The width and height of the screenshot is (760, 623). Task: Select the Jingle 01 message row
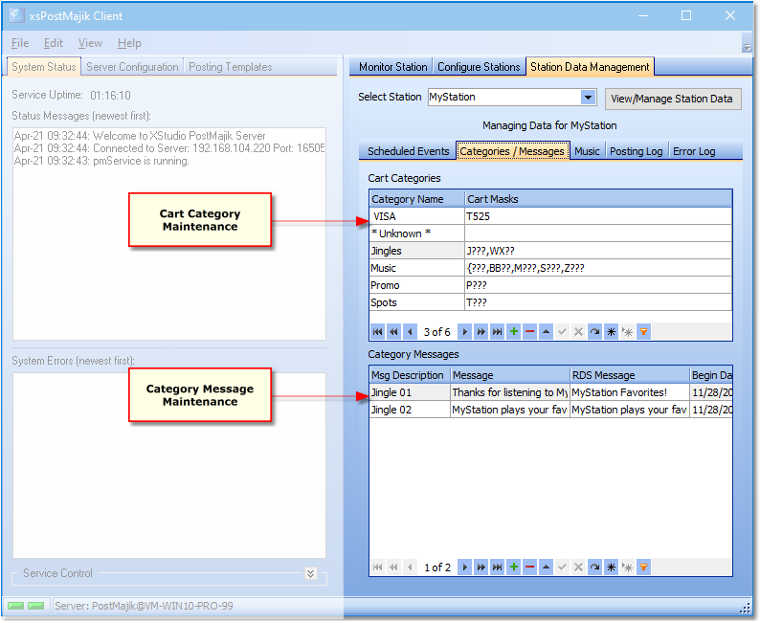pyautogui.click(x=550, y=392)
